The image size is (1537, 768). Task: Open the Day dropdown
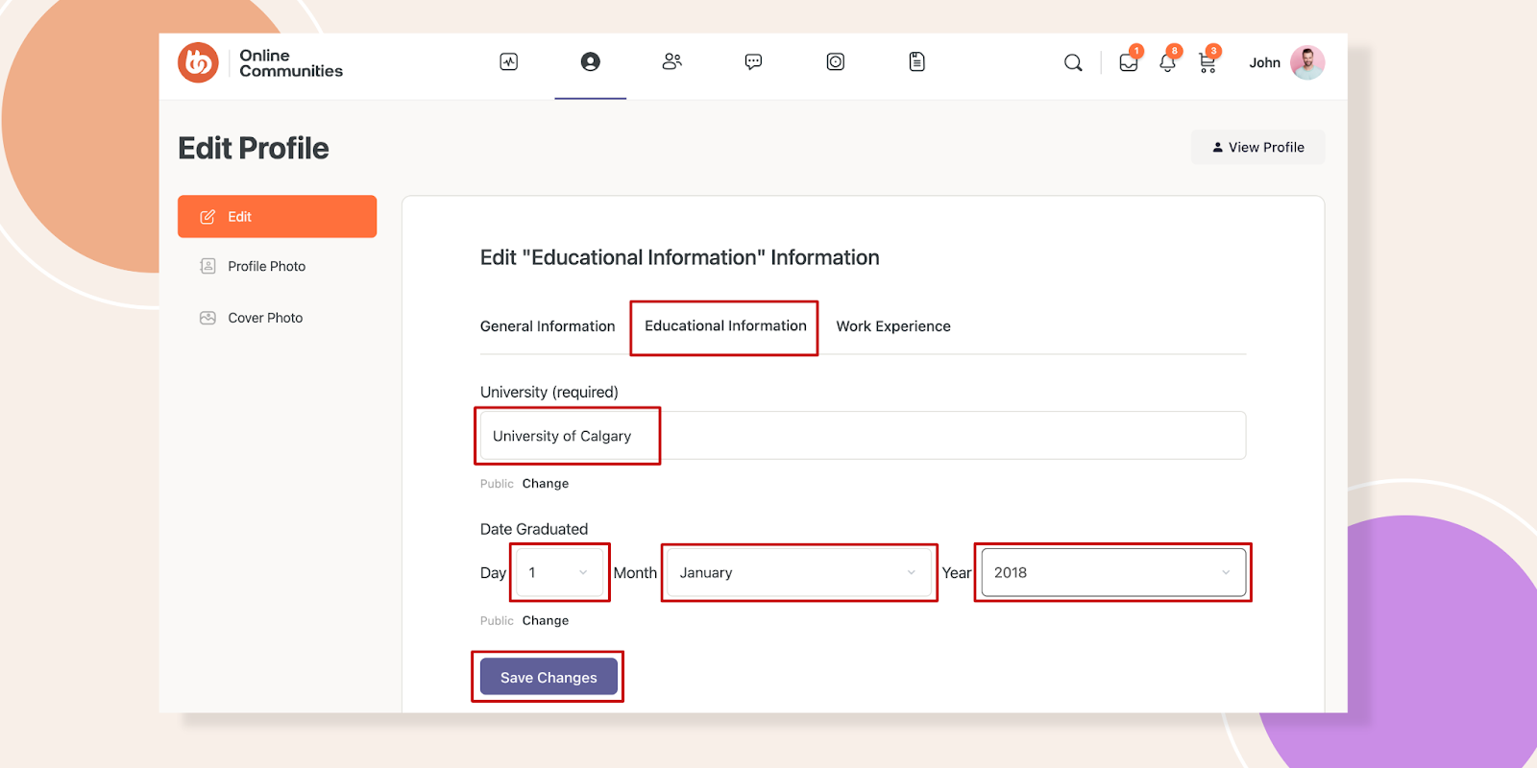(x=559, y=573)
